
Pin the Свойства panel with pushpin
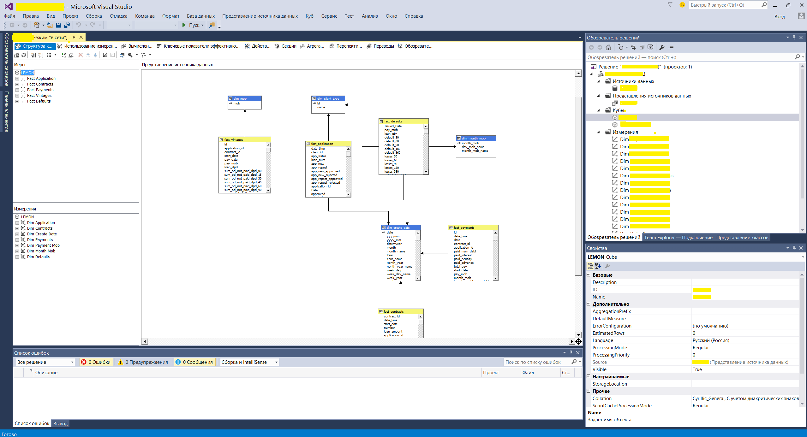pos(794,248)
